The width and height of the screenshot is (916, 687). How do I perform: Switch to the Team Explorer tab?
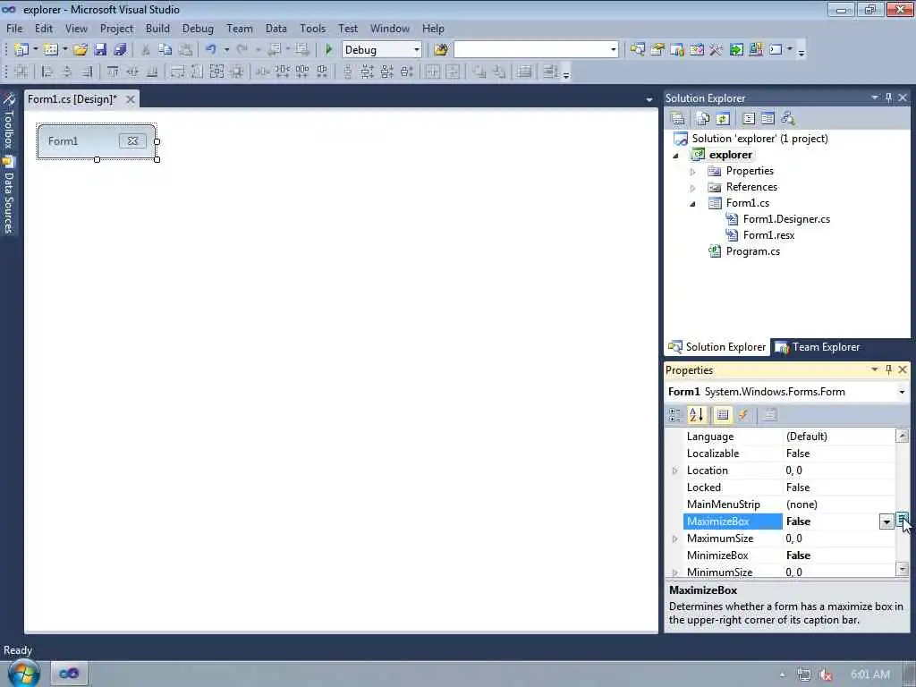(x=818, y=347)
